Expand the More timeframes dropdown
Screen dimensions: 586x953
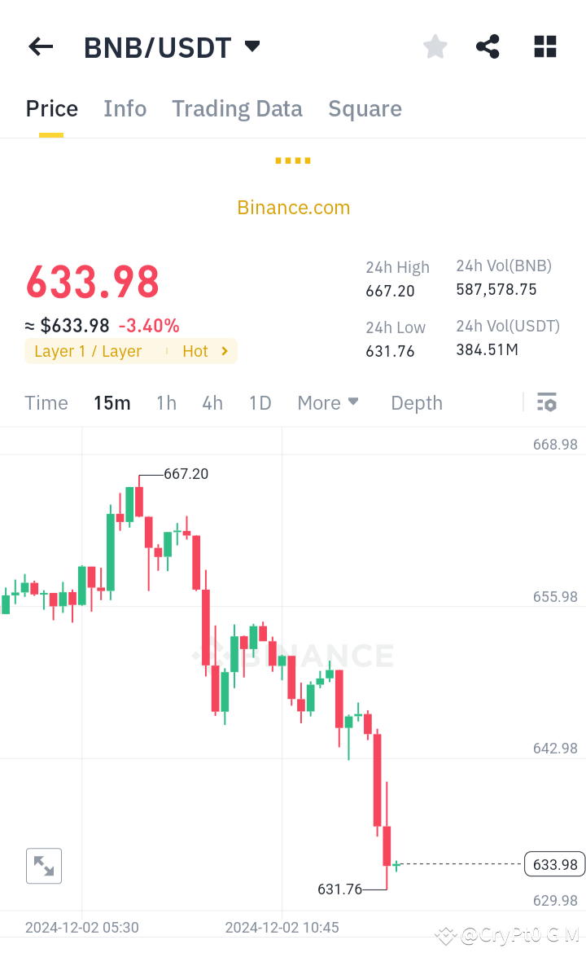point(328,402)
